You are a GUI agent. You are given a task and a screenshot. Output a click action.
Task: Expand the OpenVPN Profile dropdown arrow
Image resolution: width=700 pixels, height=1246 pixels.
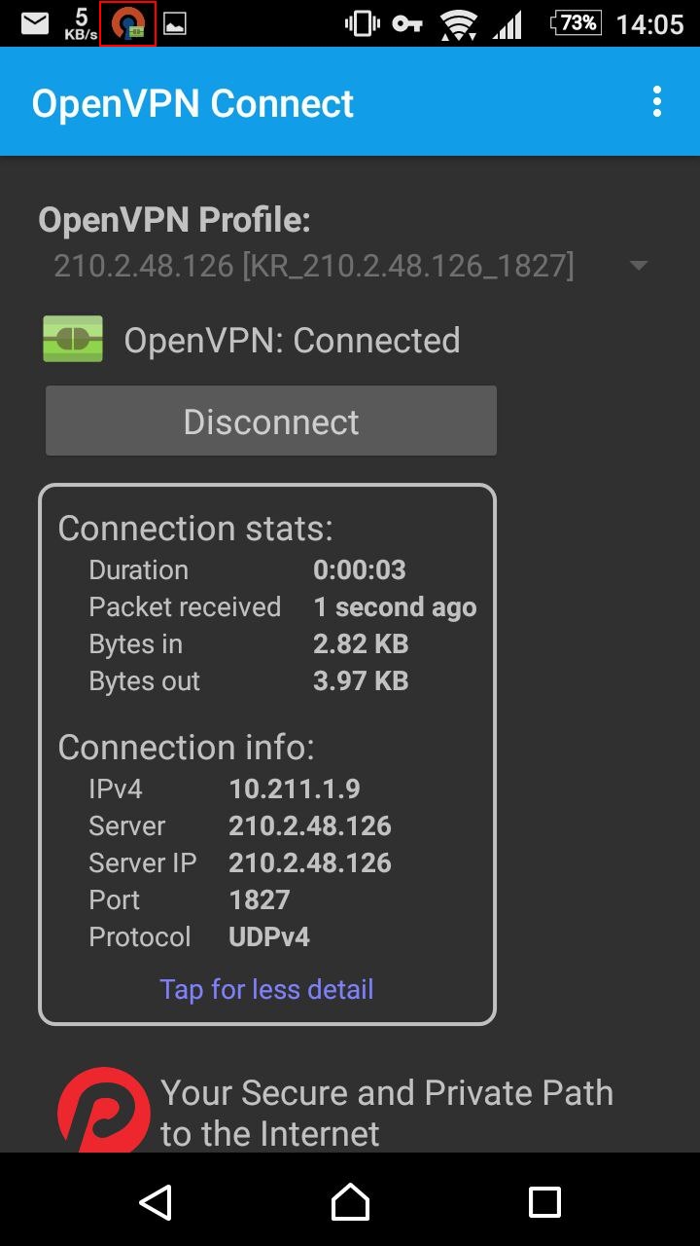(x=639, y=266)
